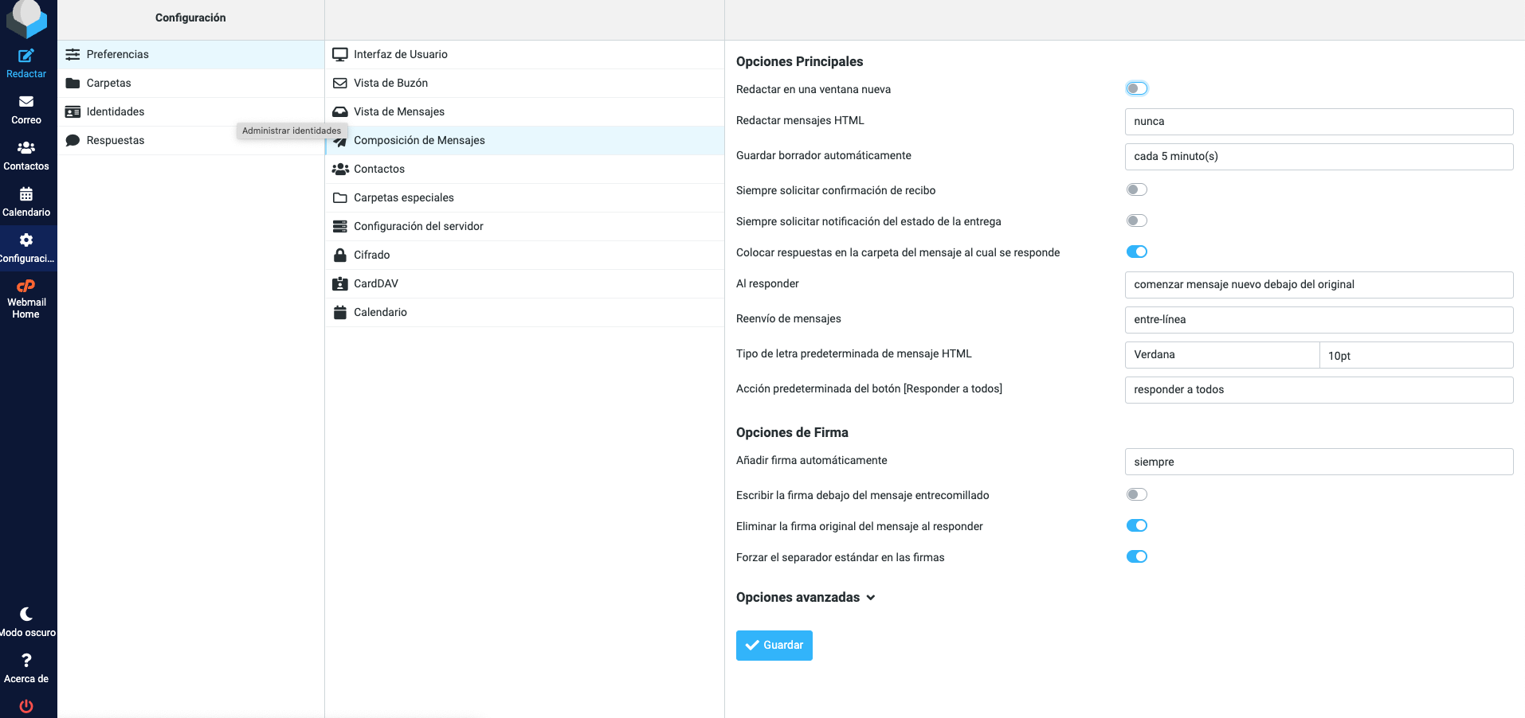Select Carpetas especiales section
The height and width of the screenshot is (718, 1525).
coord(403,197)
